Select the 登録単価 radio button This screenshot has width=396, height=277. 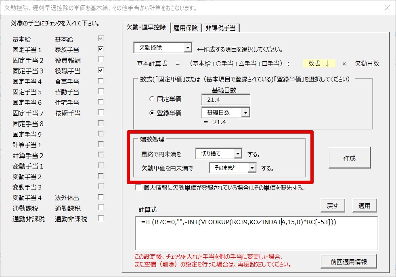click(x=151, y=113)
